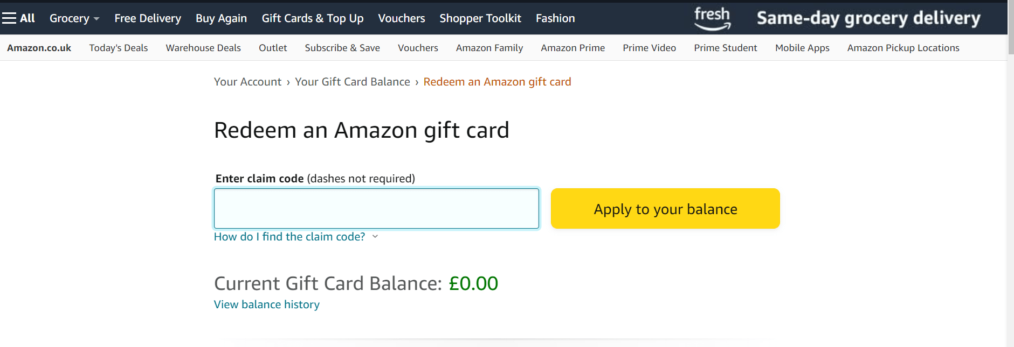
Task: Open Your Gift Card Balance breadcrumb
Action: coord(352,82)
